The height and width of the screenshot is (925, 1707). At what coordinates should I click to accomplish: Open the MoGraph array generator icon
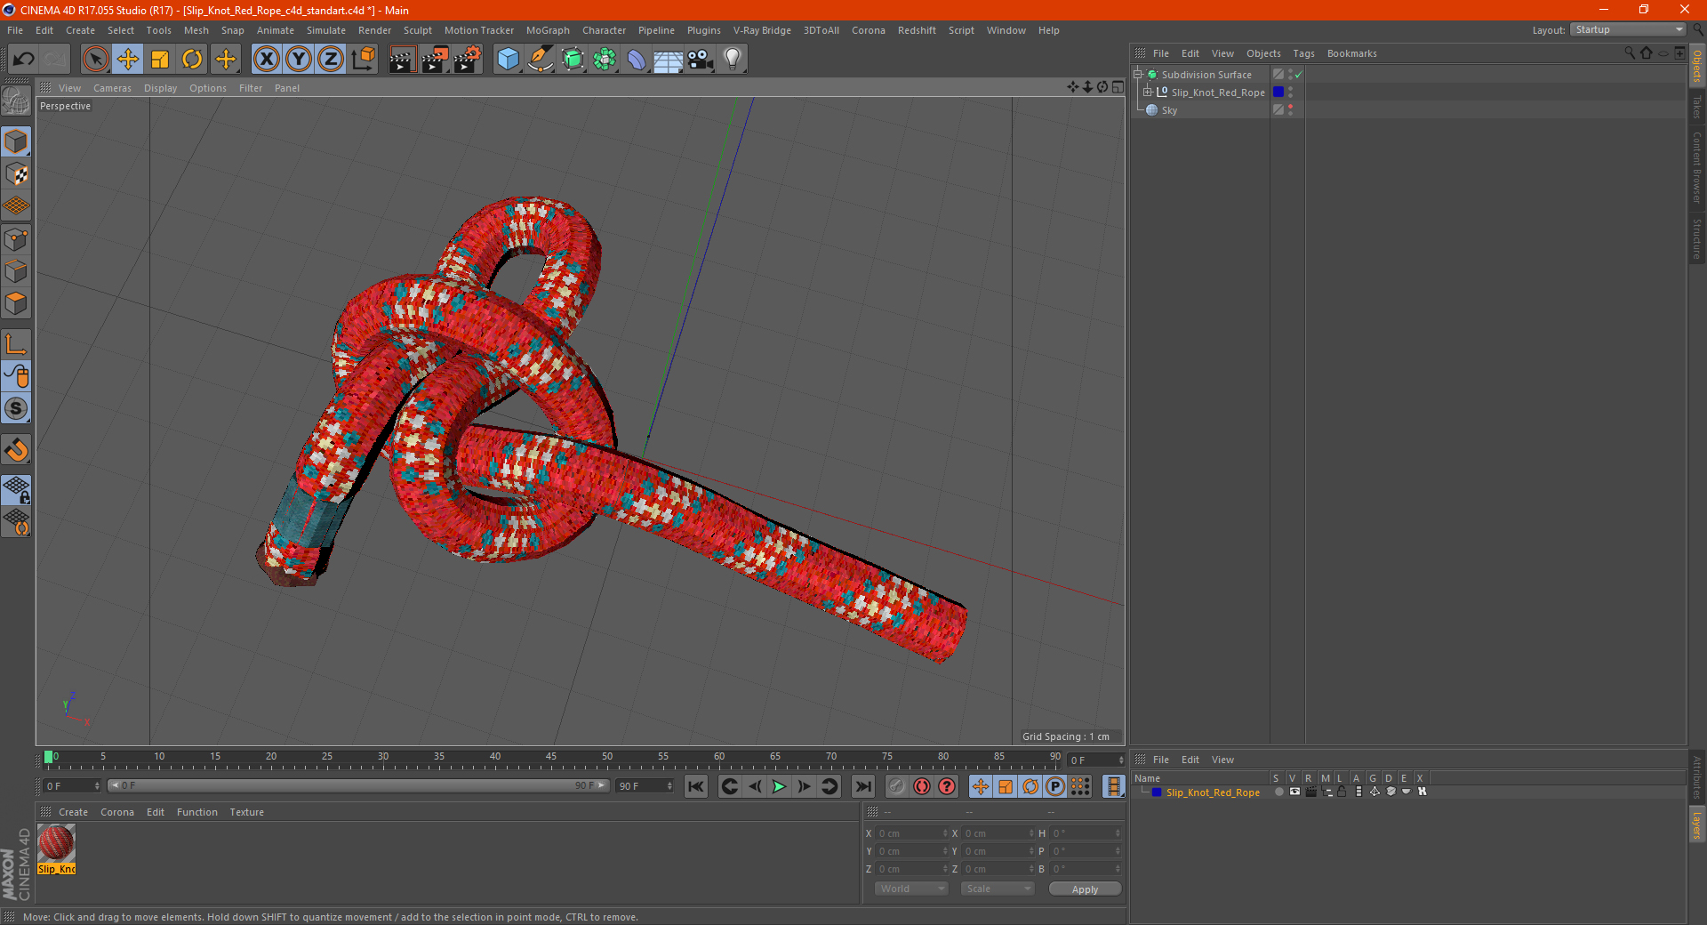tap(605, 60)
